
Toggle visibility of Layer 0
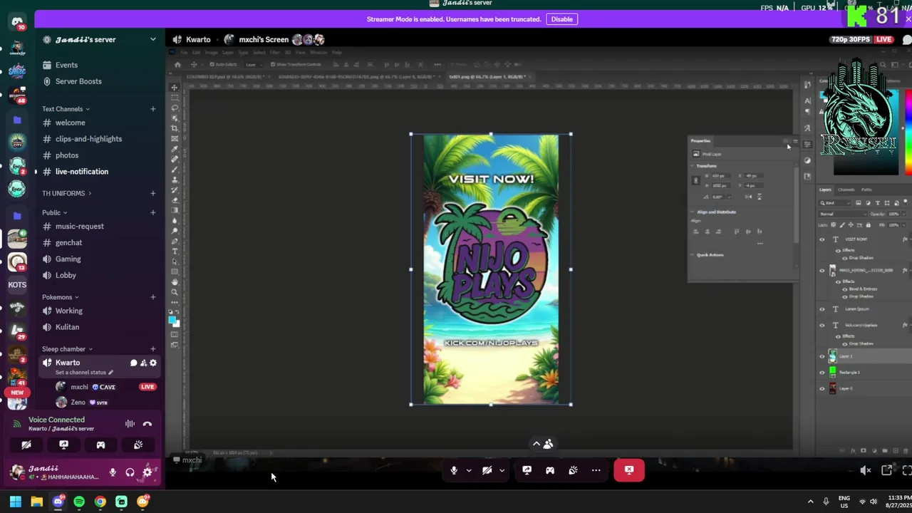[822, 388]
